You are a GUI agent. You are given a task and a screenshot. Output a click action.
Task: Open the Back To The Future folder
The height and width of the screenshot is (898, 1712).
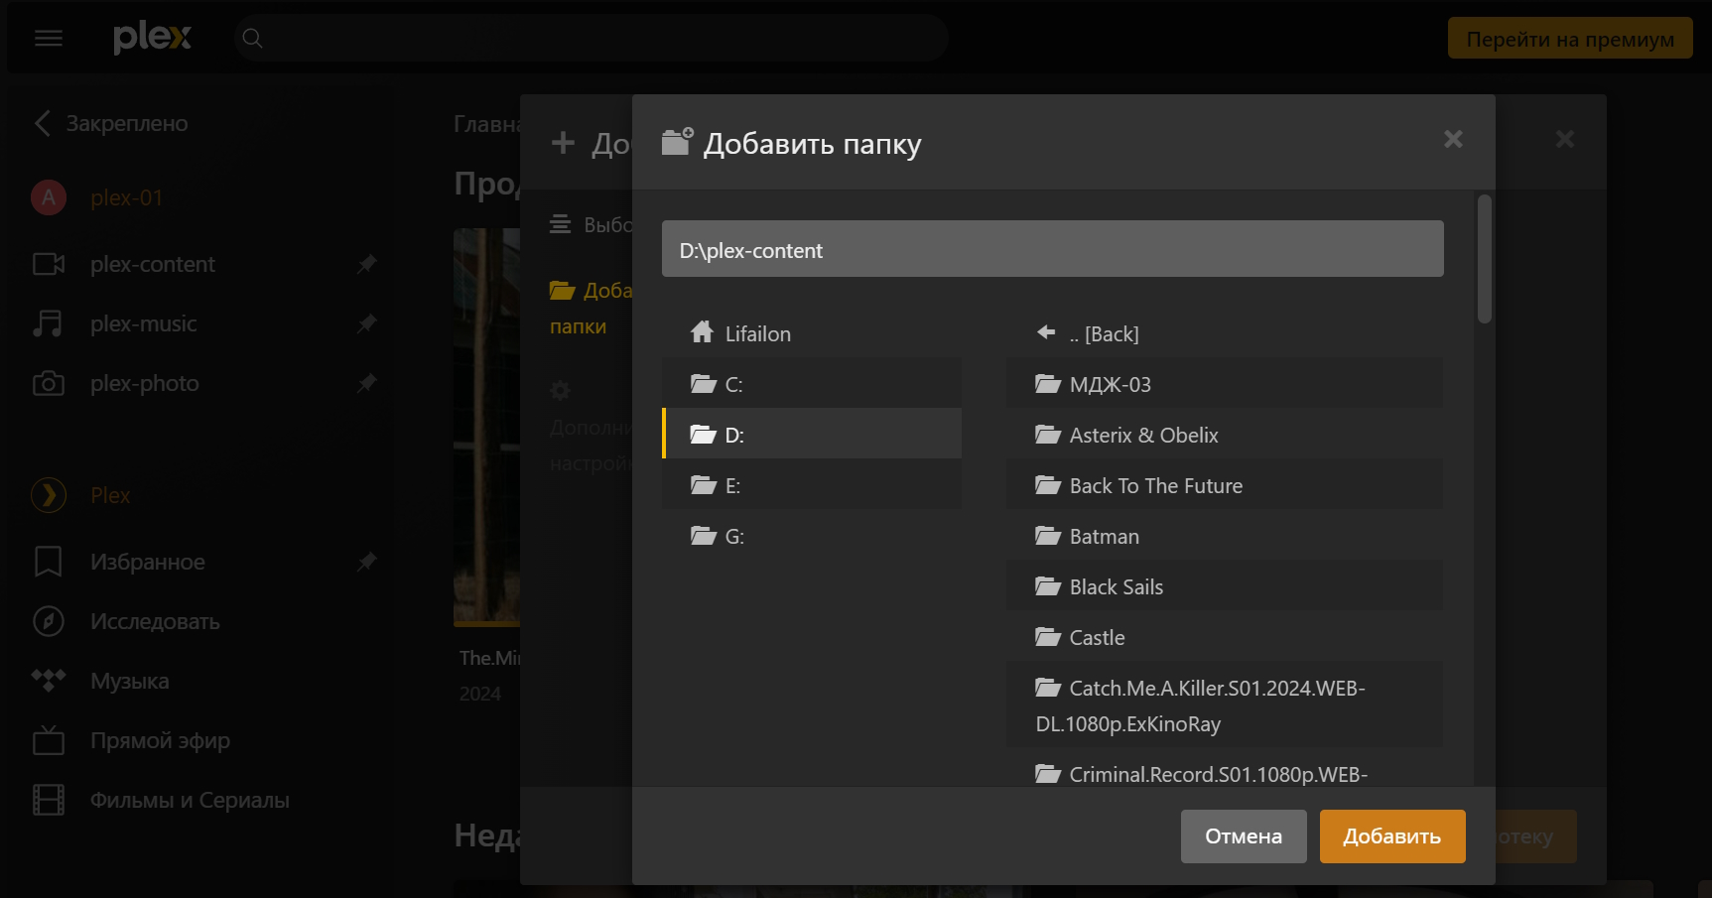click(1225, 485)
